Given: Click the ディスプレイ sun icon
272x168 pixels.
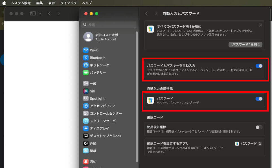Looking at the screenshot, I should 86,128.
